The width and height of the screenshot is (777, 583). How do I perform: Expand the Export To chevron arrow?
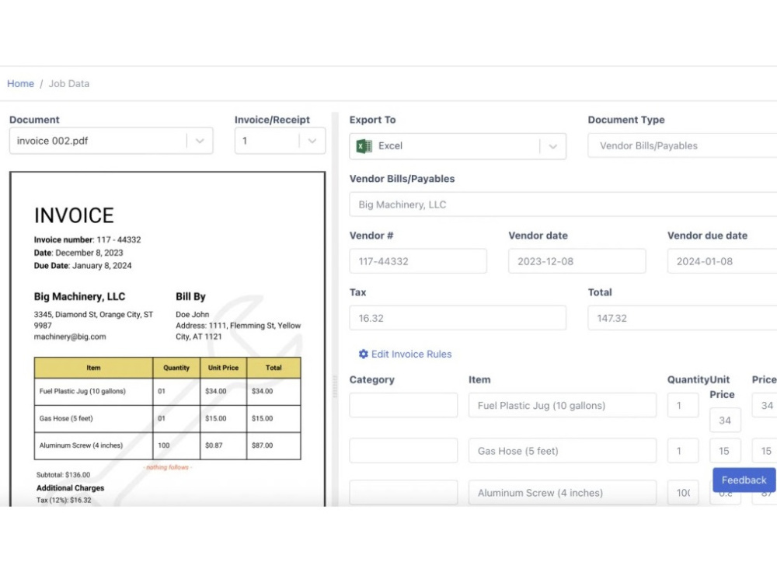tap(553, 146)
